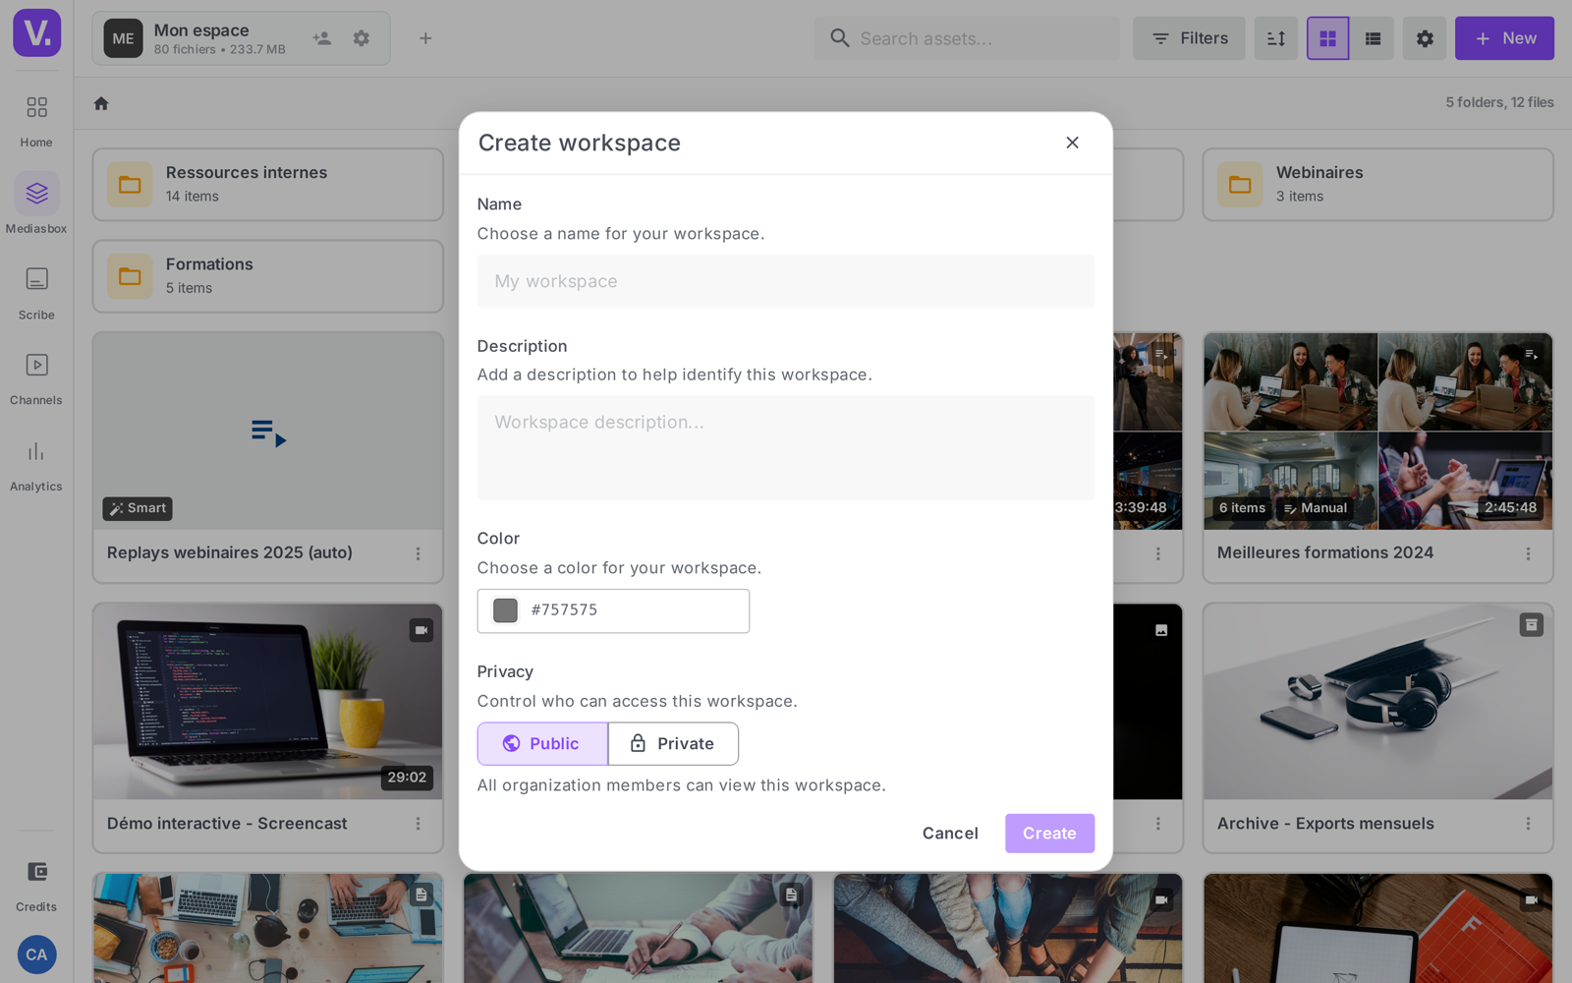Screen dimensions: 1572x983
Task: Click the playlist icon on Meilleures formations 2024
Action: tap(1531, 354)
